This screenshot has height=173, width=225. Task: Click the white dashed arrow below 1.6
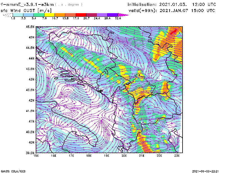pos(8,15)
